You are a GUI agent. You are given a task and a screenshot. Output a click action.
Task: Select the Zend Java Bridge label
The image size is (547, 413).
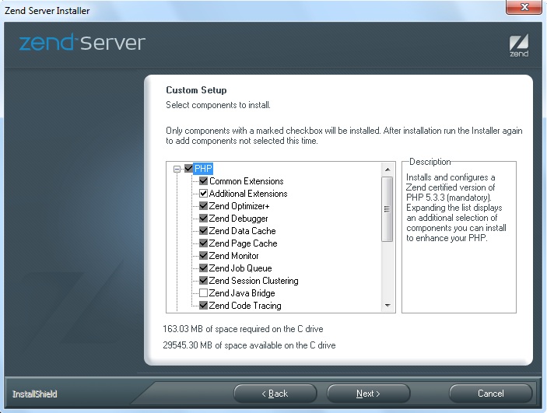click(242, 293)
